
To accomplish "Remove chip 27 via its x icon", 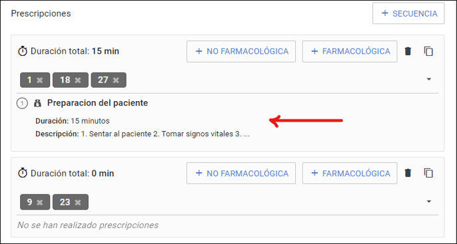I will coord(116,80).
